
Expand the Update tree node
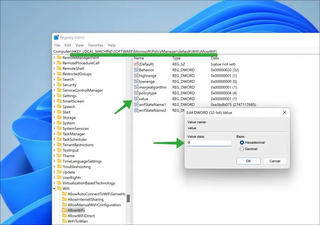coord(54,172)
